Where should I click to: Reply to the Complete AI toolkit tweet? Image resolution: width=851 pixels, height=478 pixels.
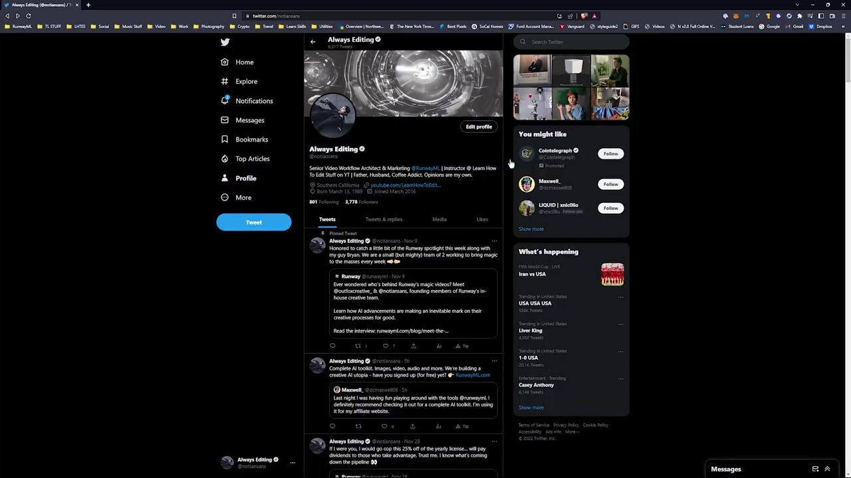(x=332, y=426)
